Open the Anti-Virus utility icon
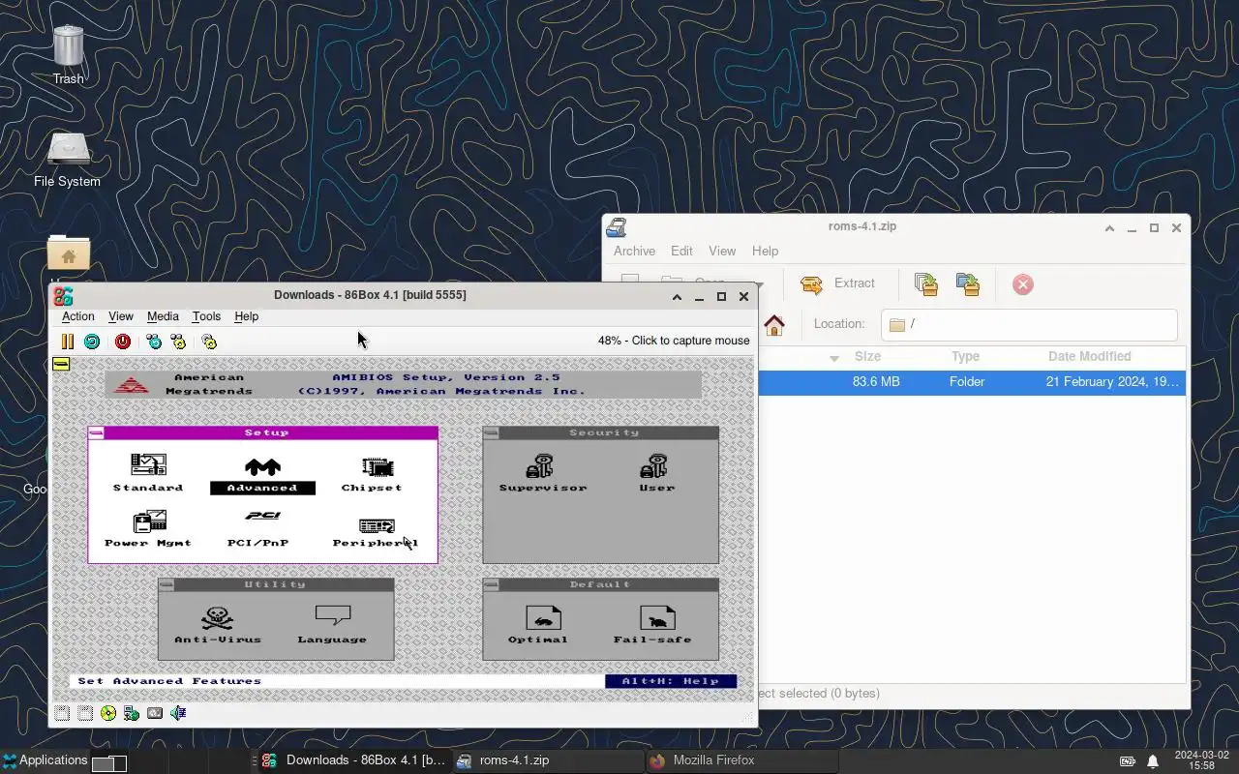This screenshot has height=774, width=1239. tap(218, 625)
